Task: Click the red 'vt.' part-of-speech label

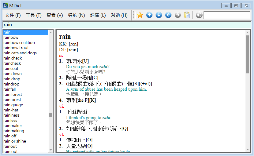Action: (x=62, y=135)
